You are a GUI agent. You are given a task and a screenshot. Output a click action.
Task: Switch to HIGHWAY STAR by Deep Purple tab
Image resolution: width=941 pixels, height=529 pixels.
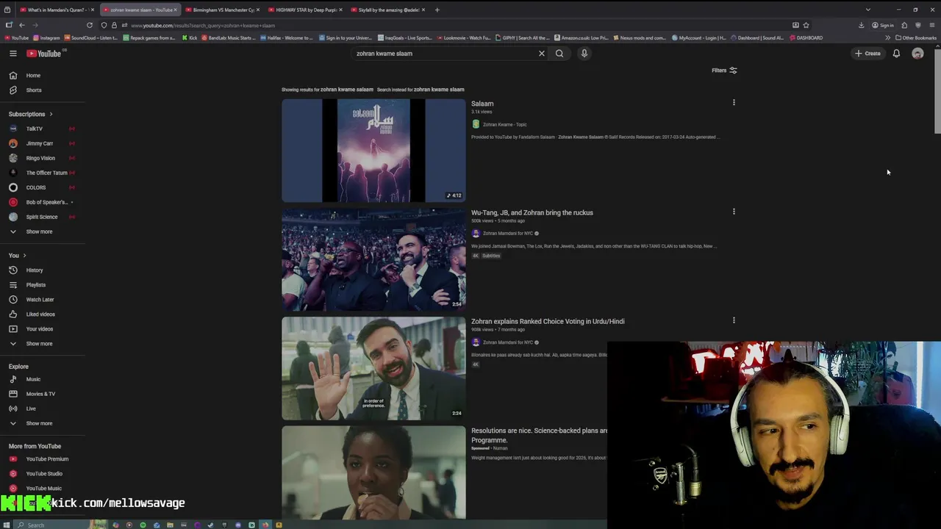click(x=305, y=10)
